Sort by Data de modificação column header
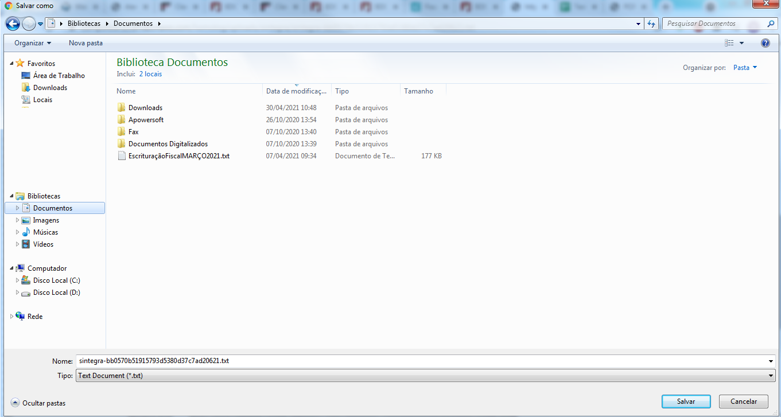The height and width of the screenshot is (417, 781). tap(296, 91)
